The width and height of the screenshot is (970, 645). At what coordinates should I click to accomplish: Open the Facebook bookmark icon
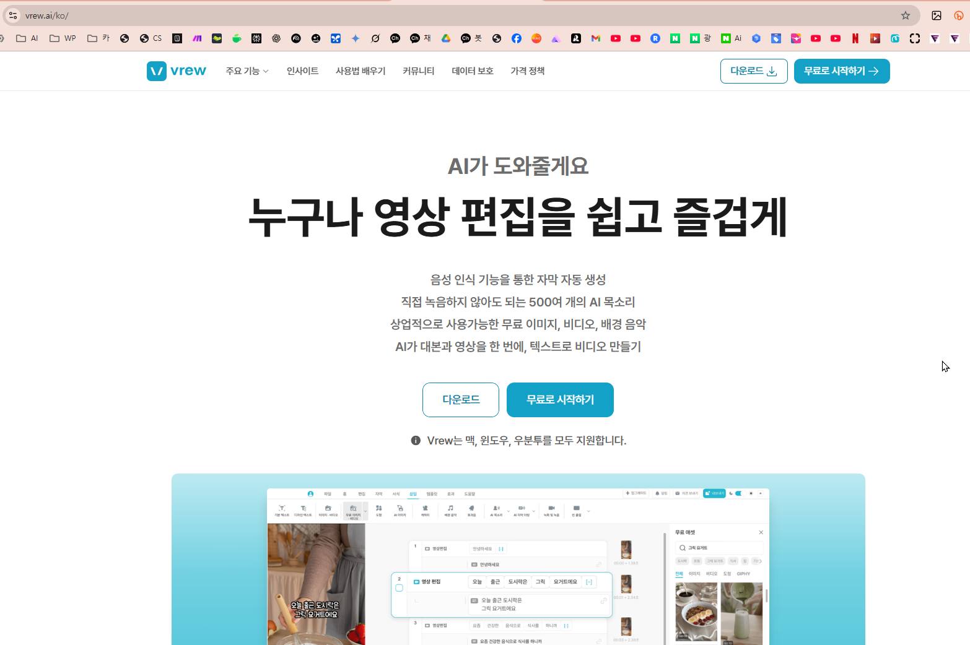point(516,38)
